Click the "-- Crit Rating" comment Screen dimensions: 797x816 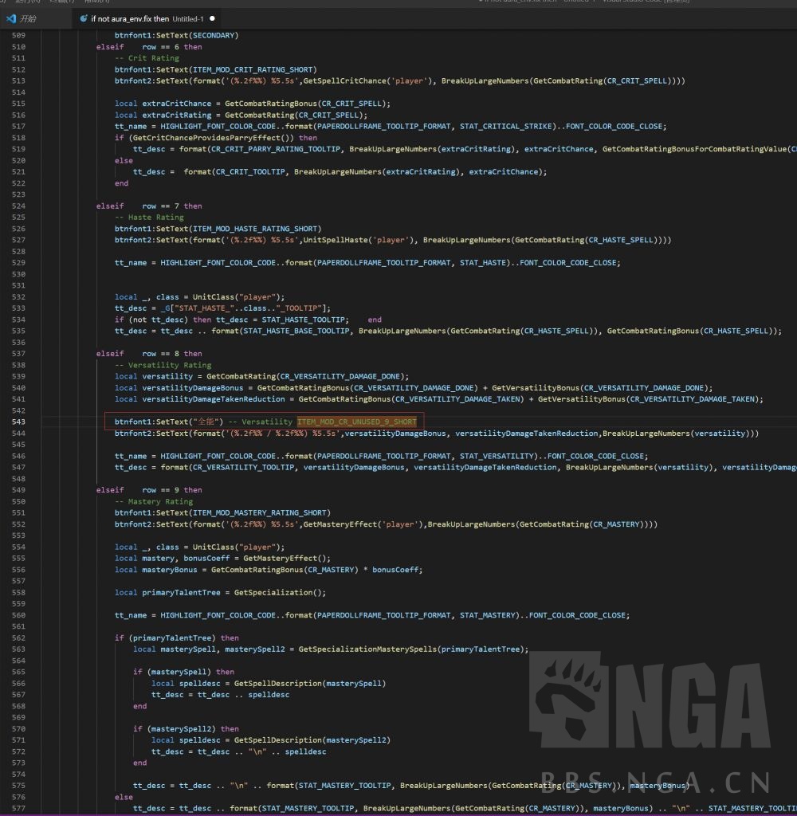[x=147, y=58]
